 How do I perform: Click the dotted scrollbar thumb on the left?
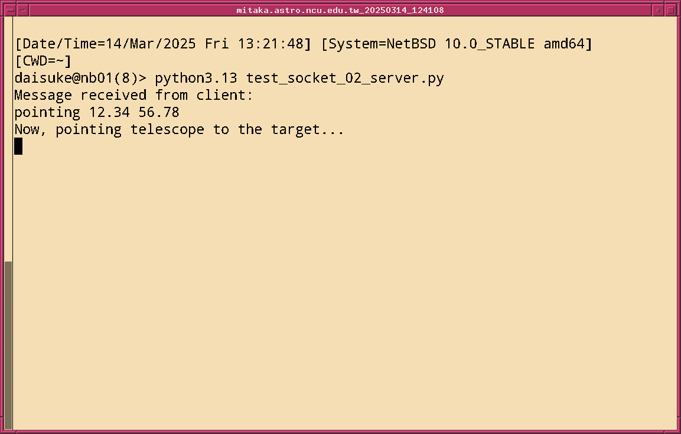pos(8,345)
